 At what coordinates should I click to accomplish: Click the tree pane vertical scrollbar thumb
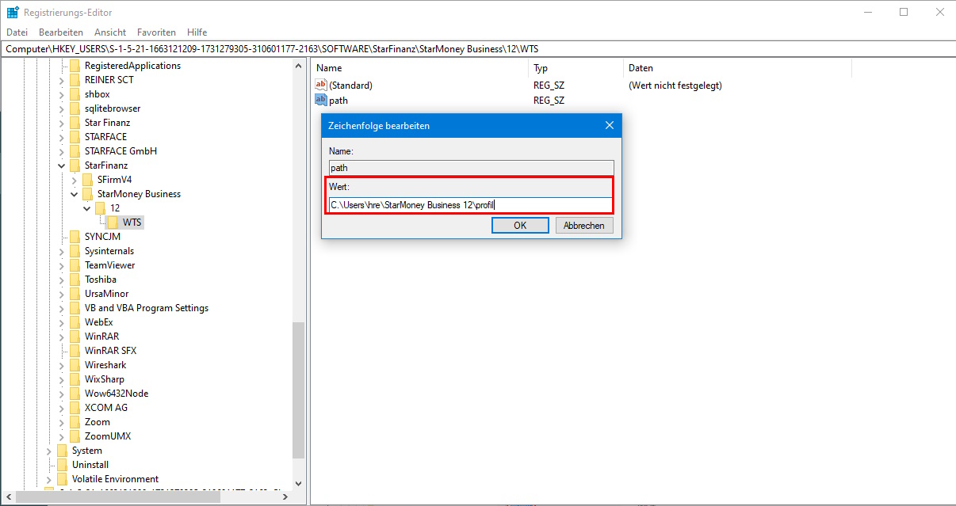299,390
